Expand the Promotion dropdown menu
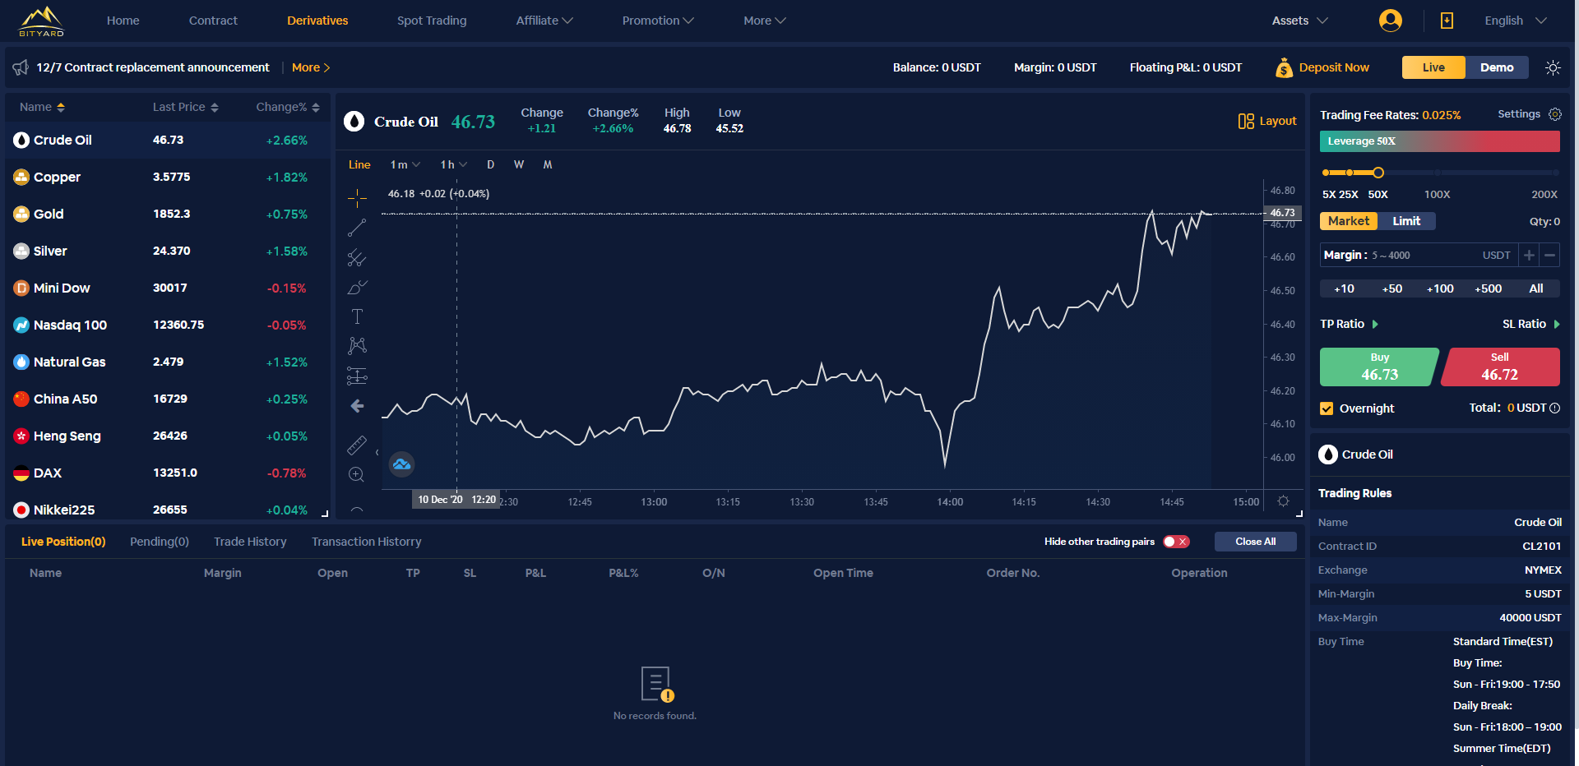Viewport: 1579px width, 766px height. tap(658, 21)
